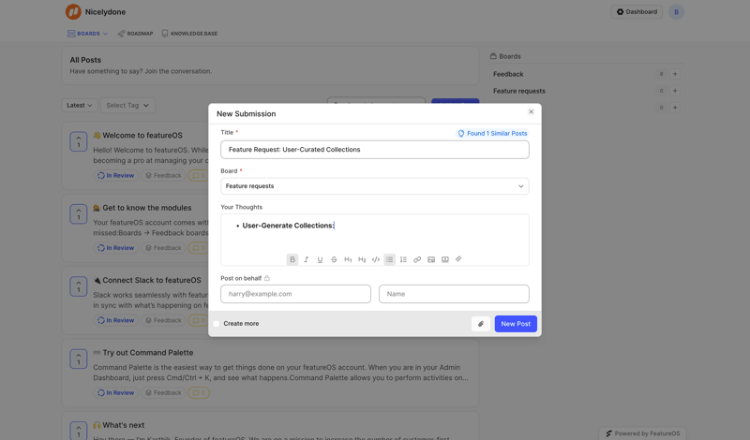Upvote the Connect Slack to featureOS post

point(79,286)
